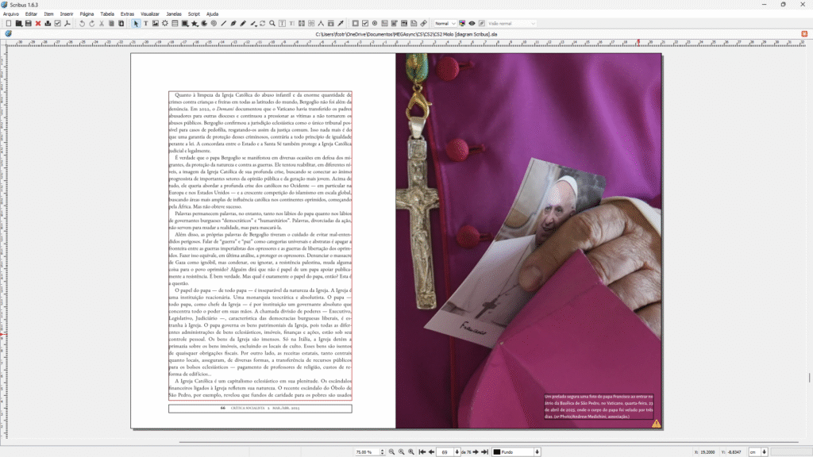Image resolution: width=813 pixels, height=457 pixels.
Task: Click the black layer color swatch
Action: pyautogui.click(x=496, y=451)
